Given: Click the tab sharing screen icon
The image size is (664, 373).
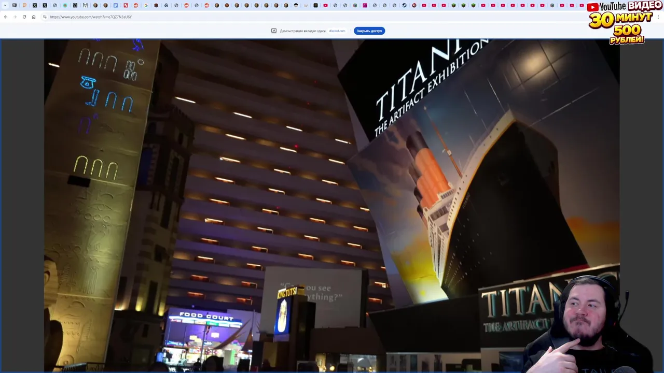Looking at the screenshot, I should 274,31.
